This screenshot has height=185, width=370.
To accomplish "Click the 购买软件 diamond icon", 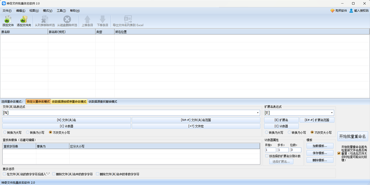I will [332, 10].
